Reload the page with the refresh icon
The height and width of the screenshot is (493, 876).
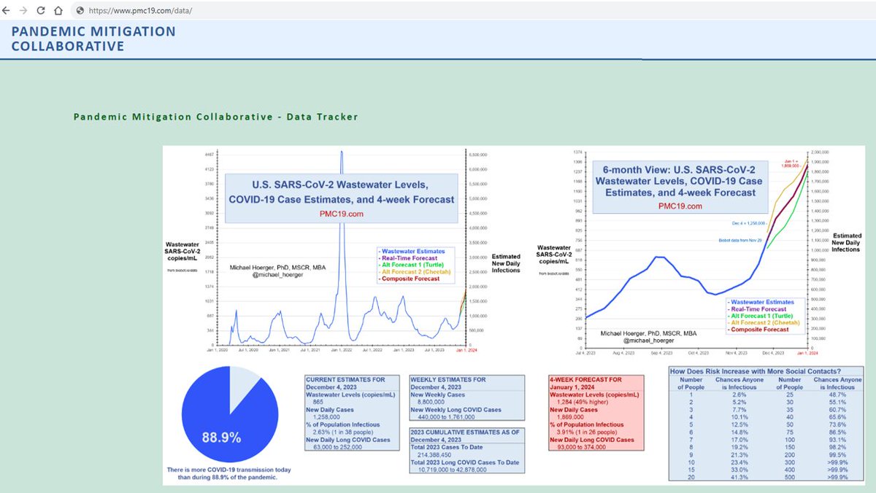click(40, 12)
